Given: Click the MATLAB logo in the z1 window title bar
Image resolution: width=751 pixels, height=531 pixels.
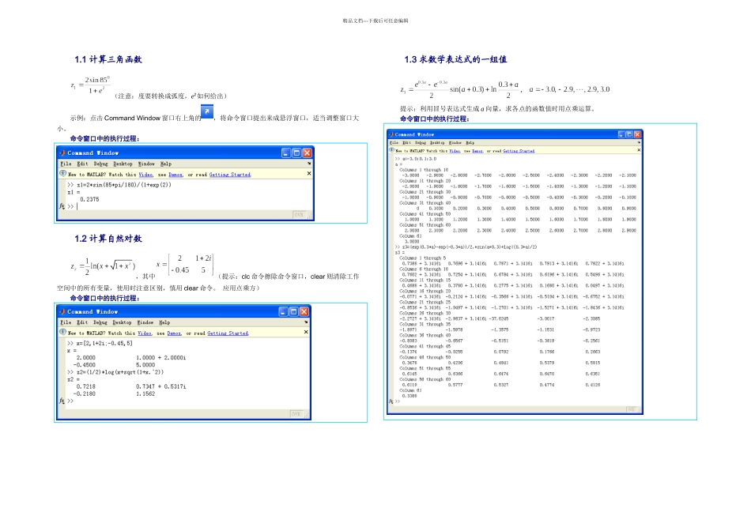Looking at the screenshot, I should (x=62, y=153).
